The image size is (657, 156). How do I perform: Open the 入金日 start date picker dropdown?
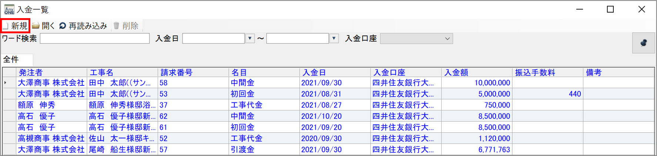250,38
